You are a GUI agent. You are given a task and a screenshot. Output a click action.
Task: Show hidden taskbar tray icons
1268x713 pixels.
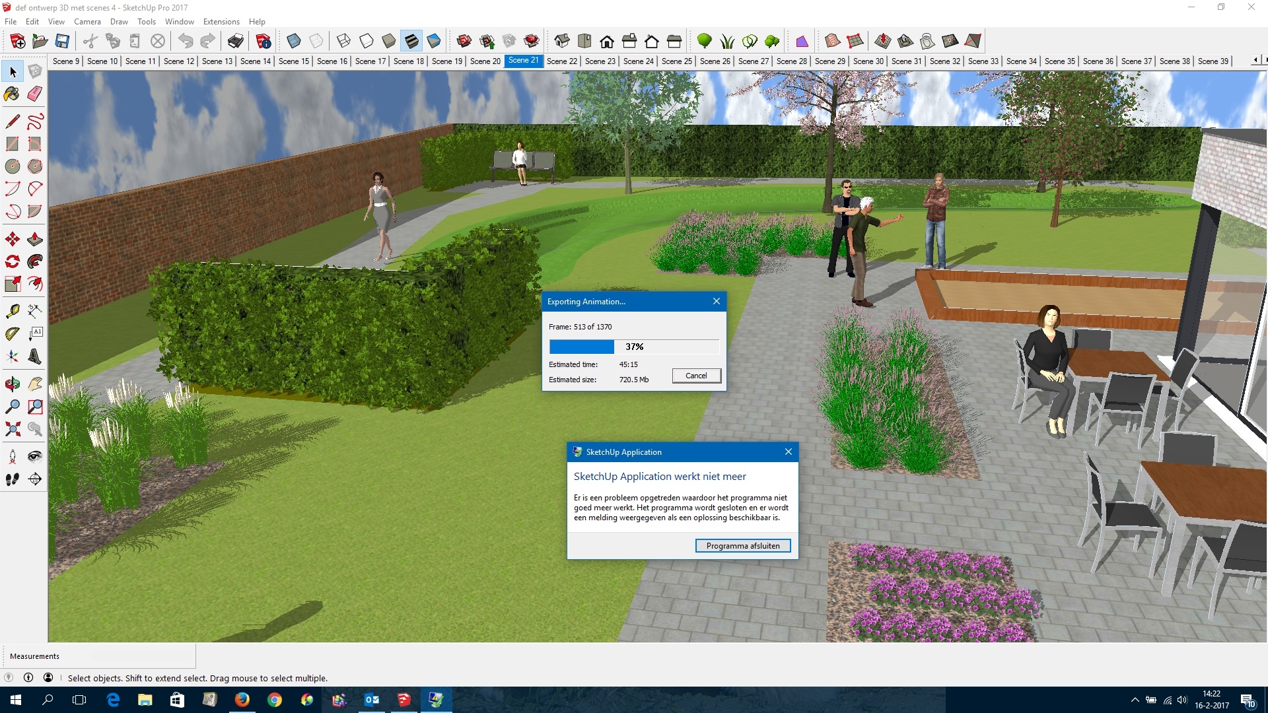tap(1135, 700)
